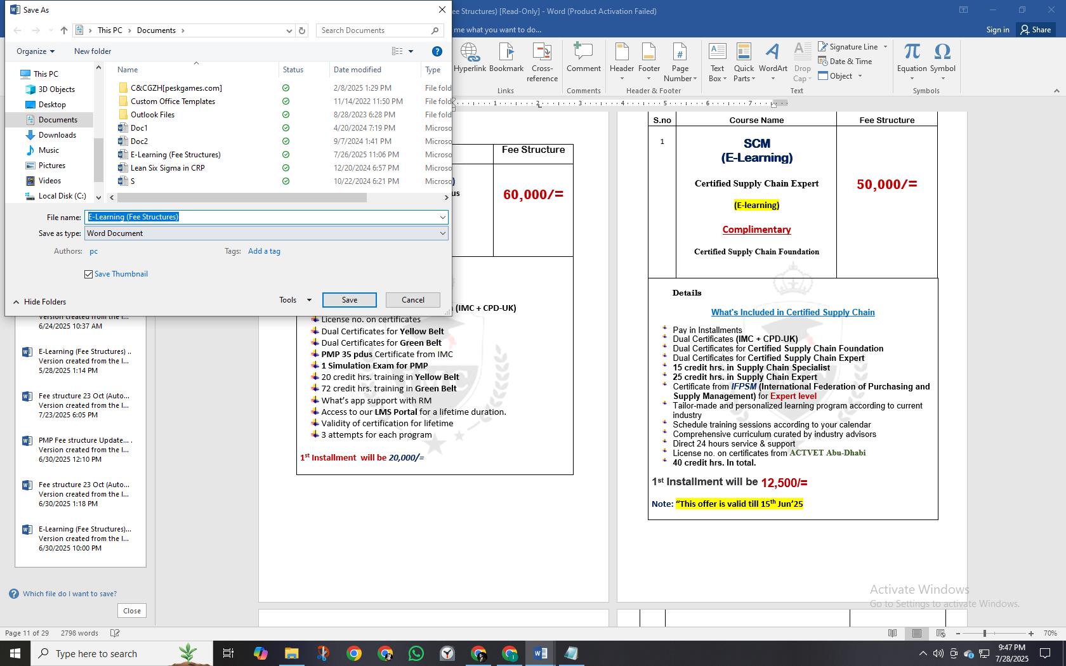Open the PMP Fee structure Update recovered version
This screenshot has width=1066, height=666.
(79, 450)
